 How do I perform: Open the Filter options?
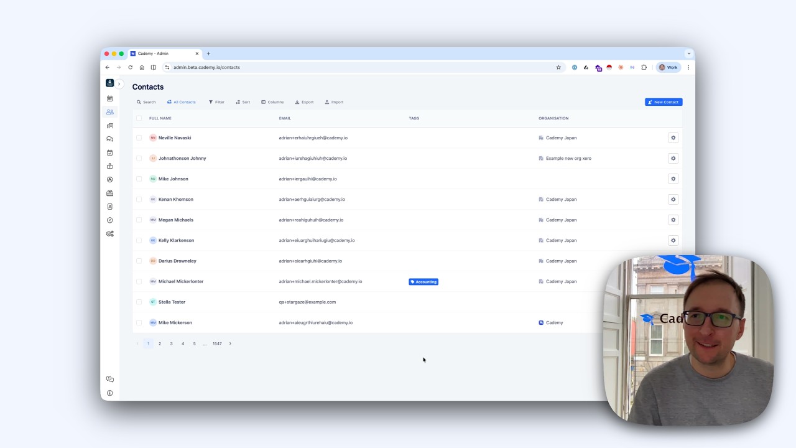[x=216, y=102]
